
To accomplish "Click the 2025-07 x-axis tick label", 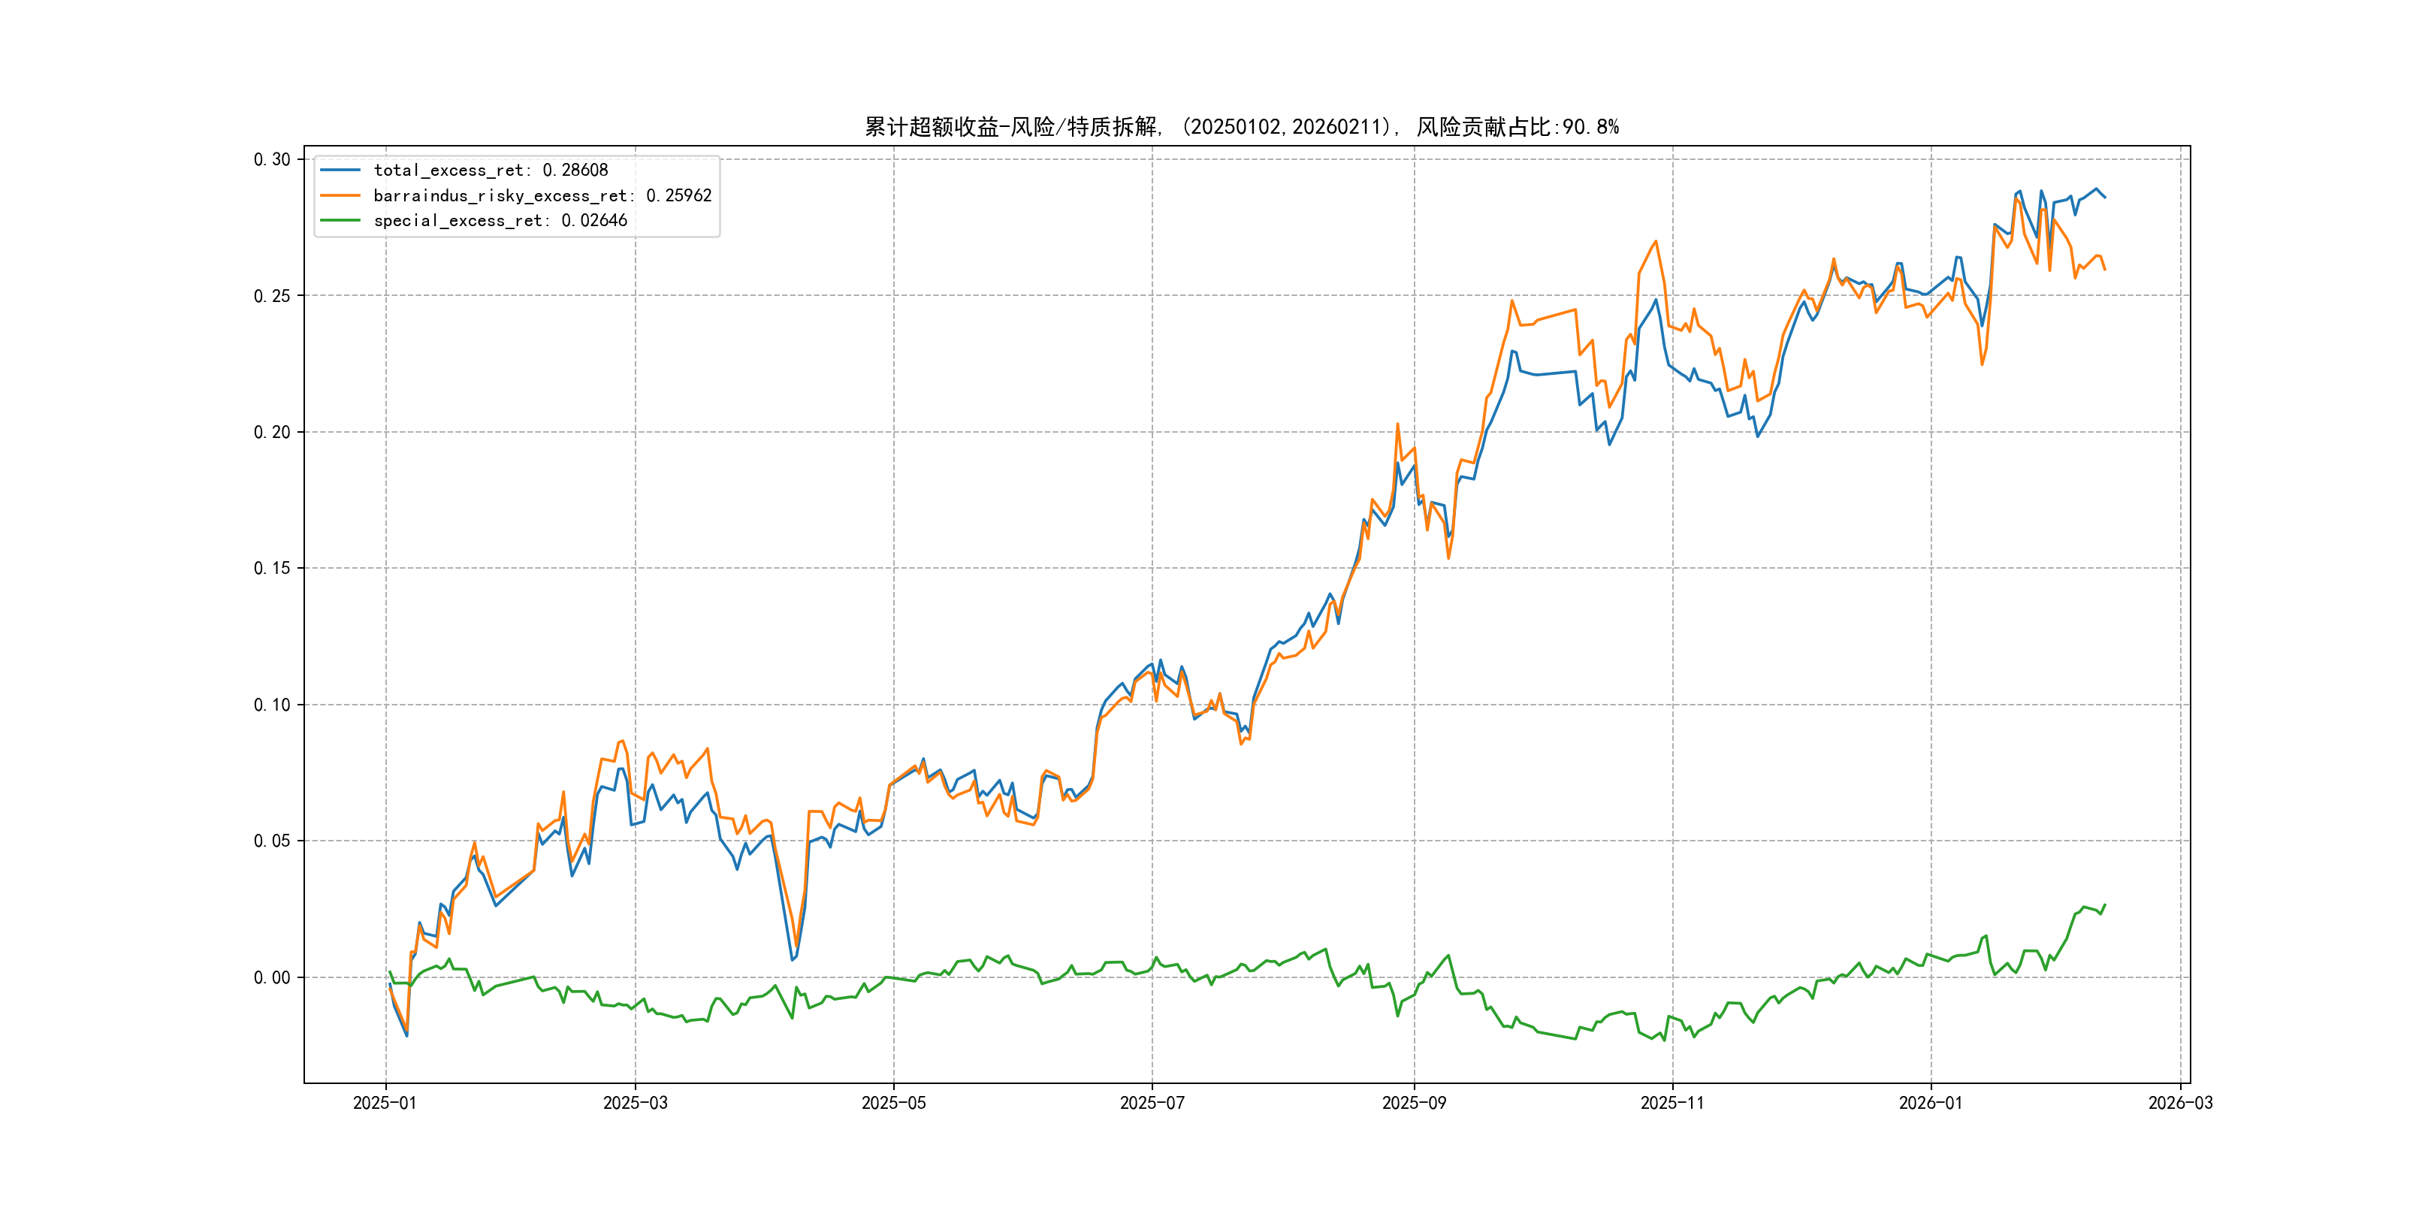I will pyautogui.click(x=1152, y=1103).
